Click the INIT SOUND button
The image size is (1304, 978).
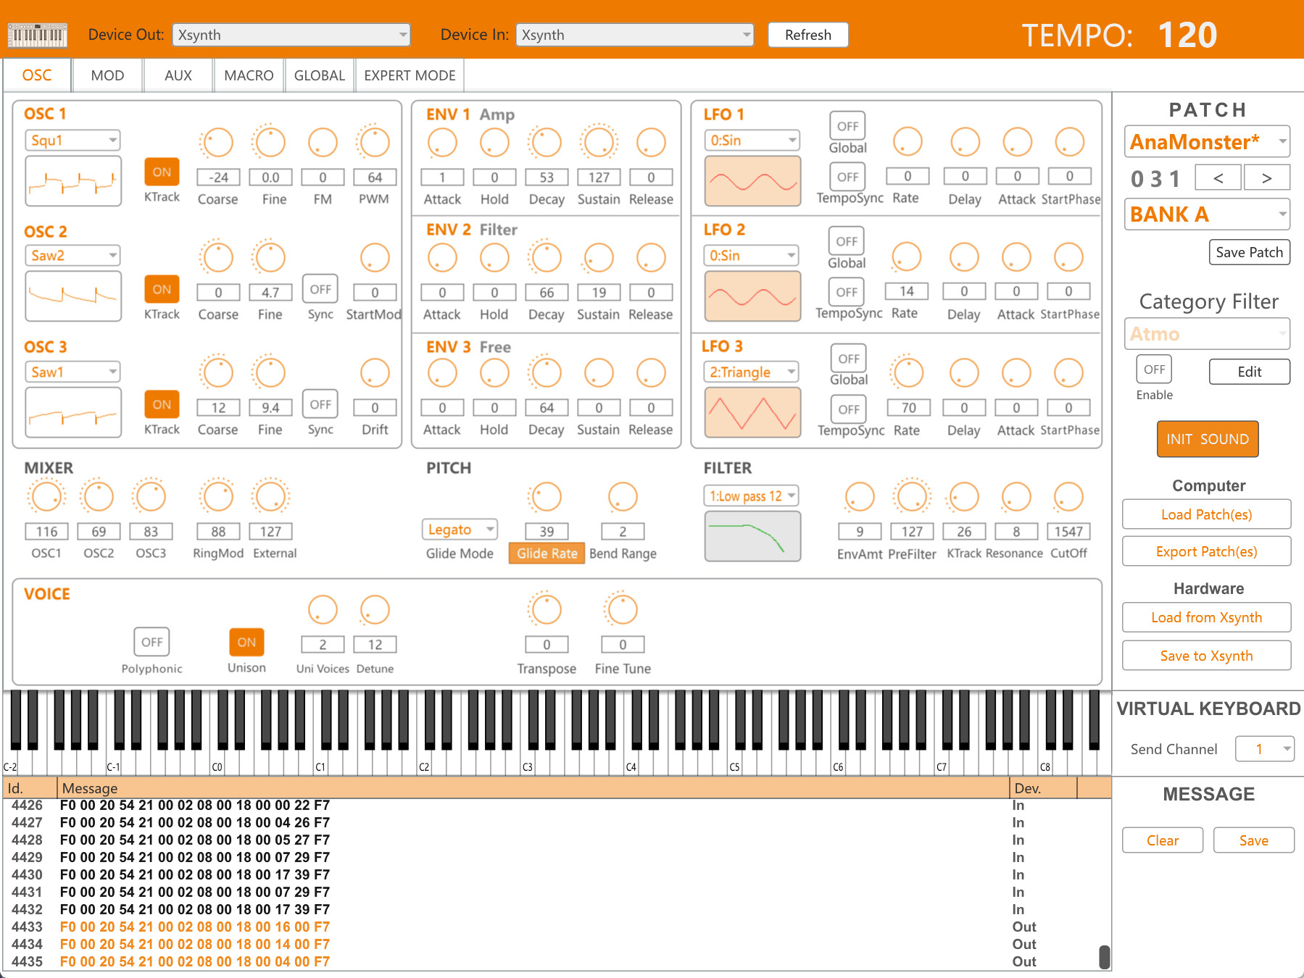[x=1208, y=439]
